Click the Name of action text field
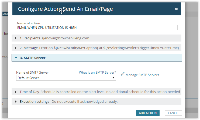This screenshot has width=200, height=120. pyautogui.click(x=97, y=28)
